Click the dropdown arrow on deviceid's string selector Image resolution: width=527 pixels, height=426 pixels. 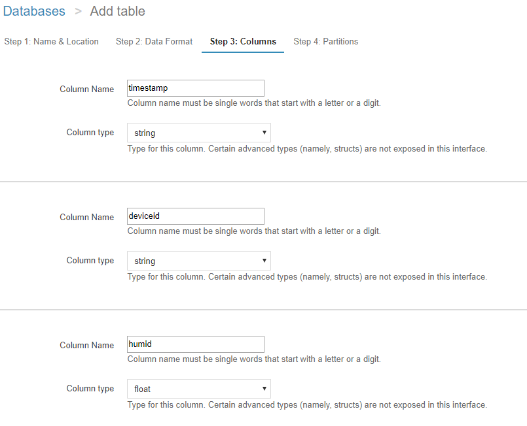point(264,260)
